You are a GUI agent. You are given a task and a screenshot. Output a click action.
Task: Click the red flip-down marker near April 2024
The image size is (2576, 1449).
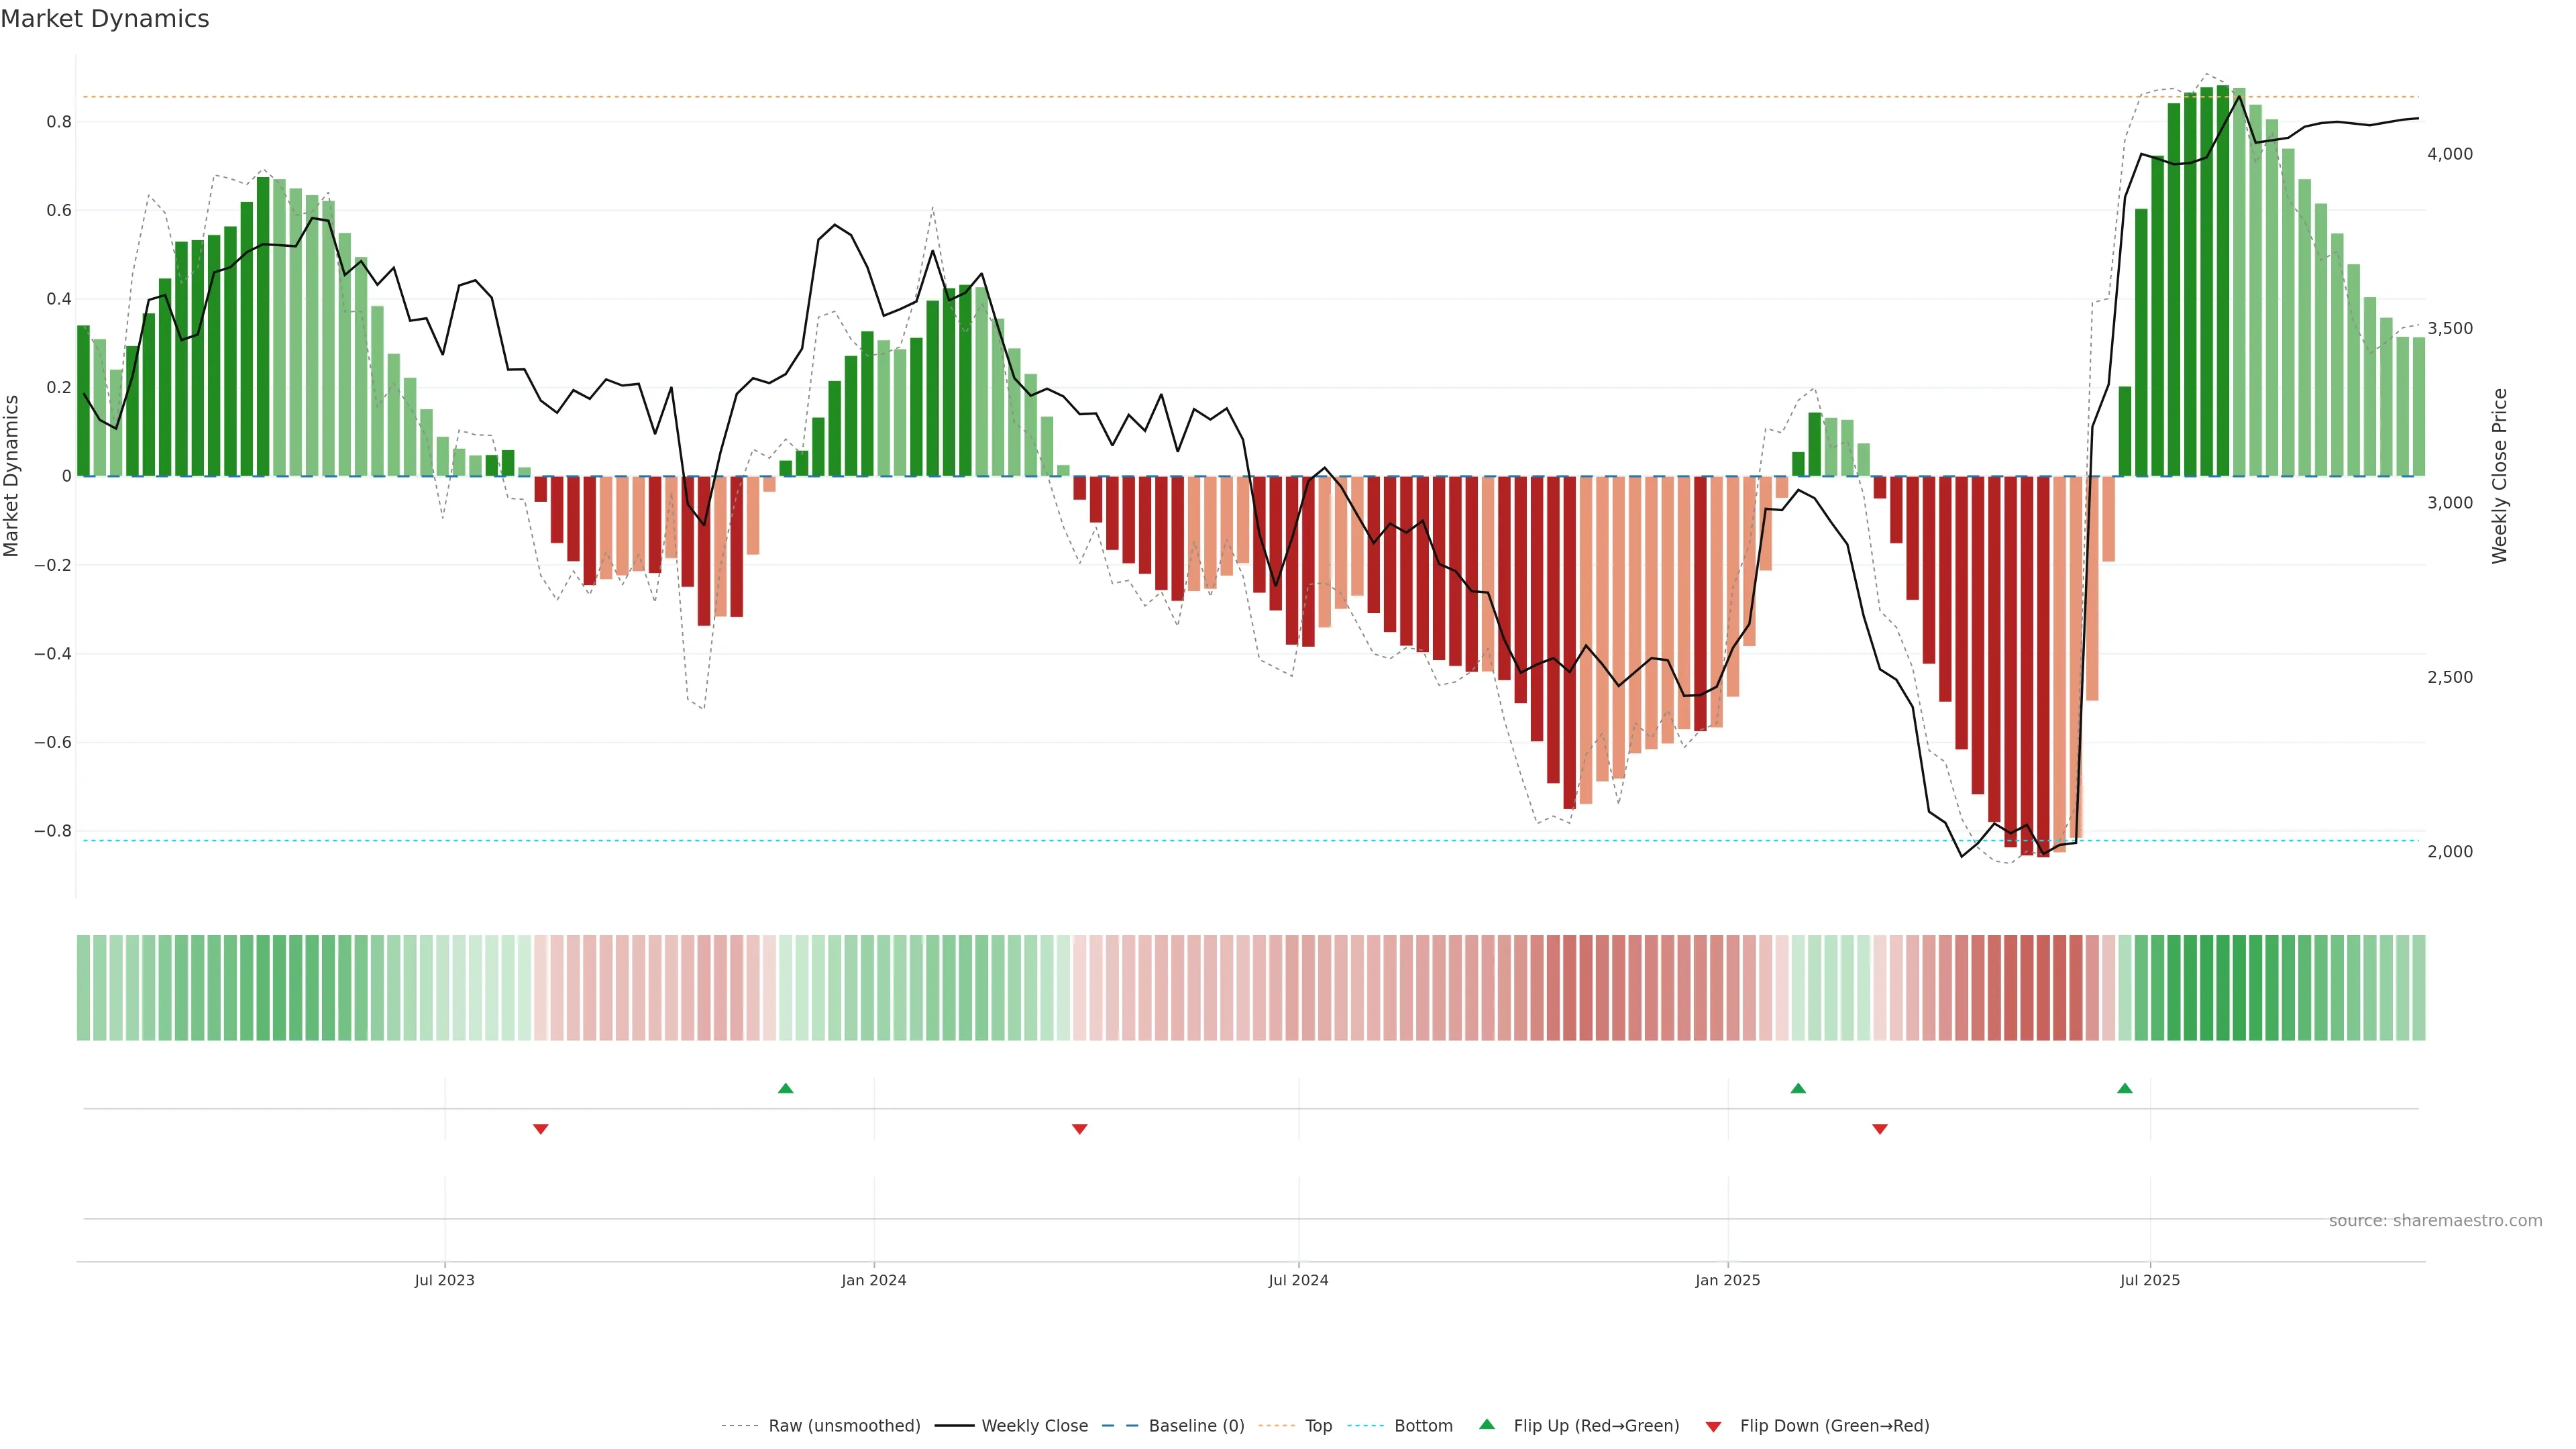(1080, 1129)
